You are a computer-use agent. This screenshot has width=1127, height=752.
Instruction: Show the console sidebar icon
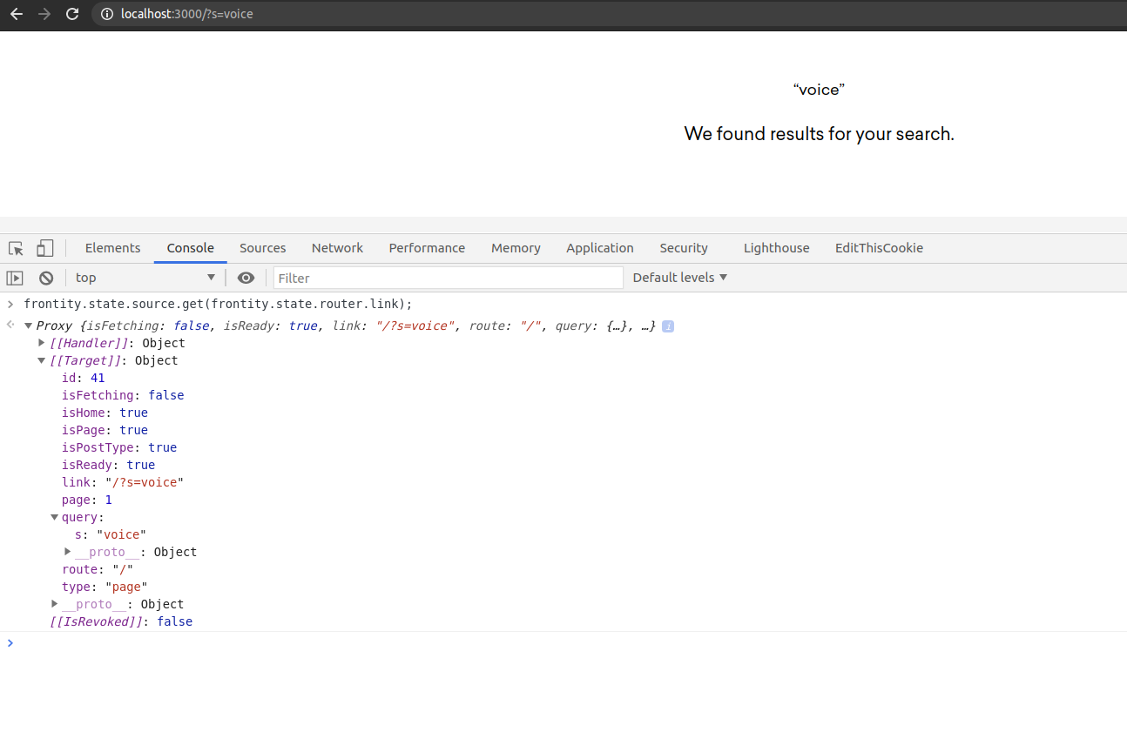coord(15,278)
